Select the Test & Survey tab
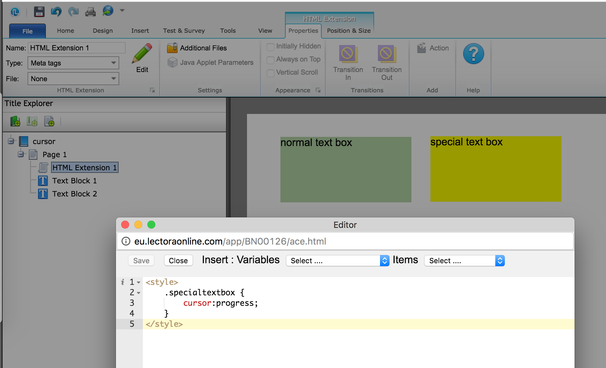The width and height of the screenshot is (606, 368). click(x=184, y=30)
